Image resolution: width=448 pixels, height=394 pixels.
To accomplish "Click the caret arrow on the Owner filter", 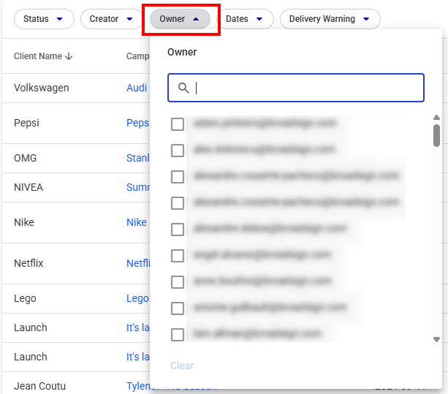I will [x=196, y=19].
